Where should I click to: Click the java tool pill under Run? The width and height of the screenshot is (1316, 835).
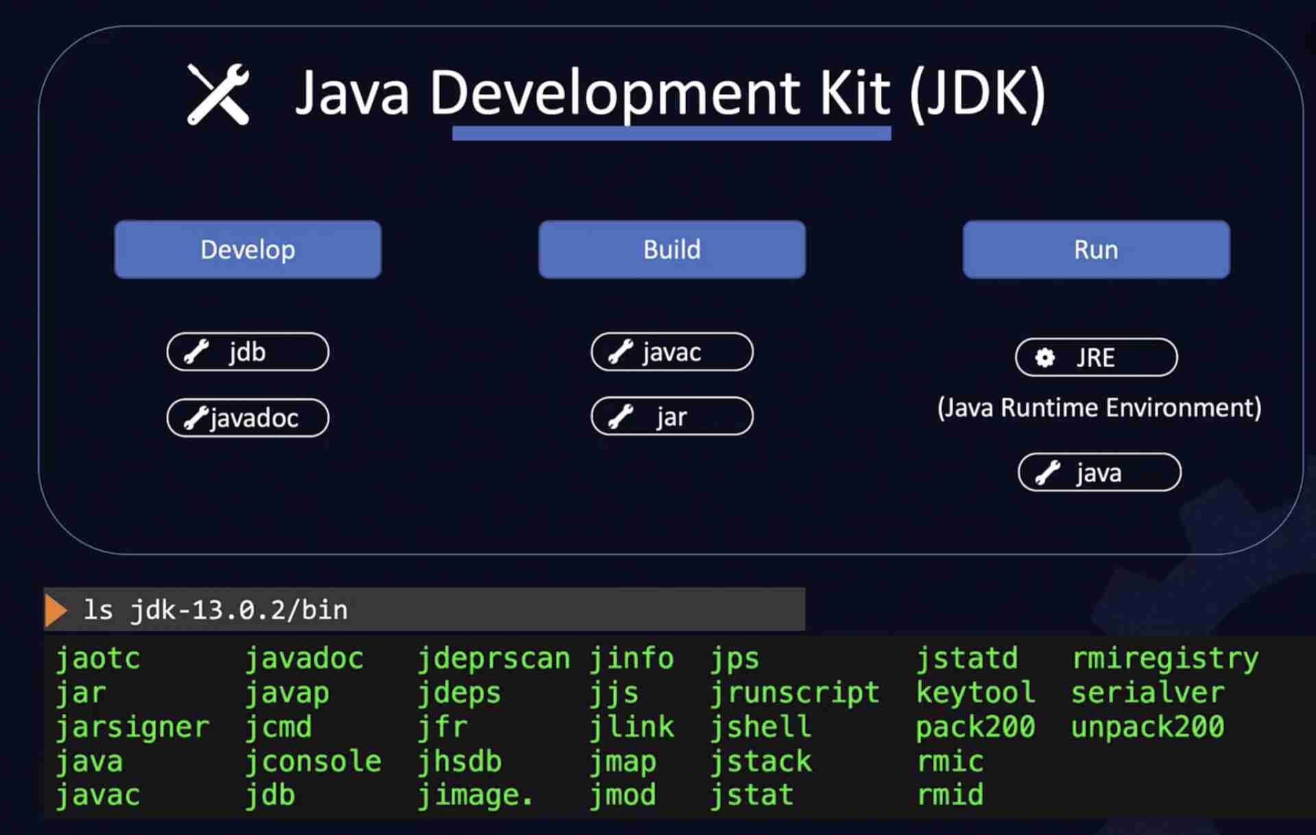coord(1099,473)
